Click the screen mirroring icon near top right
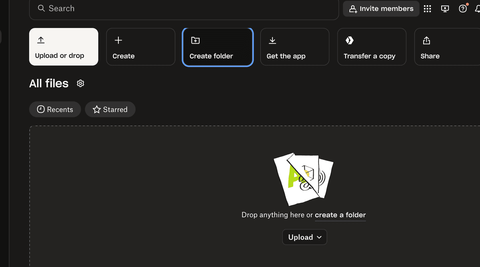The height and width of the screenshot is (267, 480). 445,8
